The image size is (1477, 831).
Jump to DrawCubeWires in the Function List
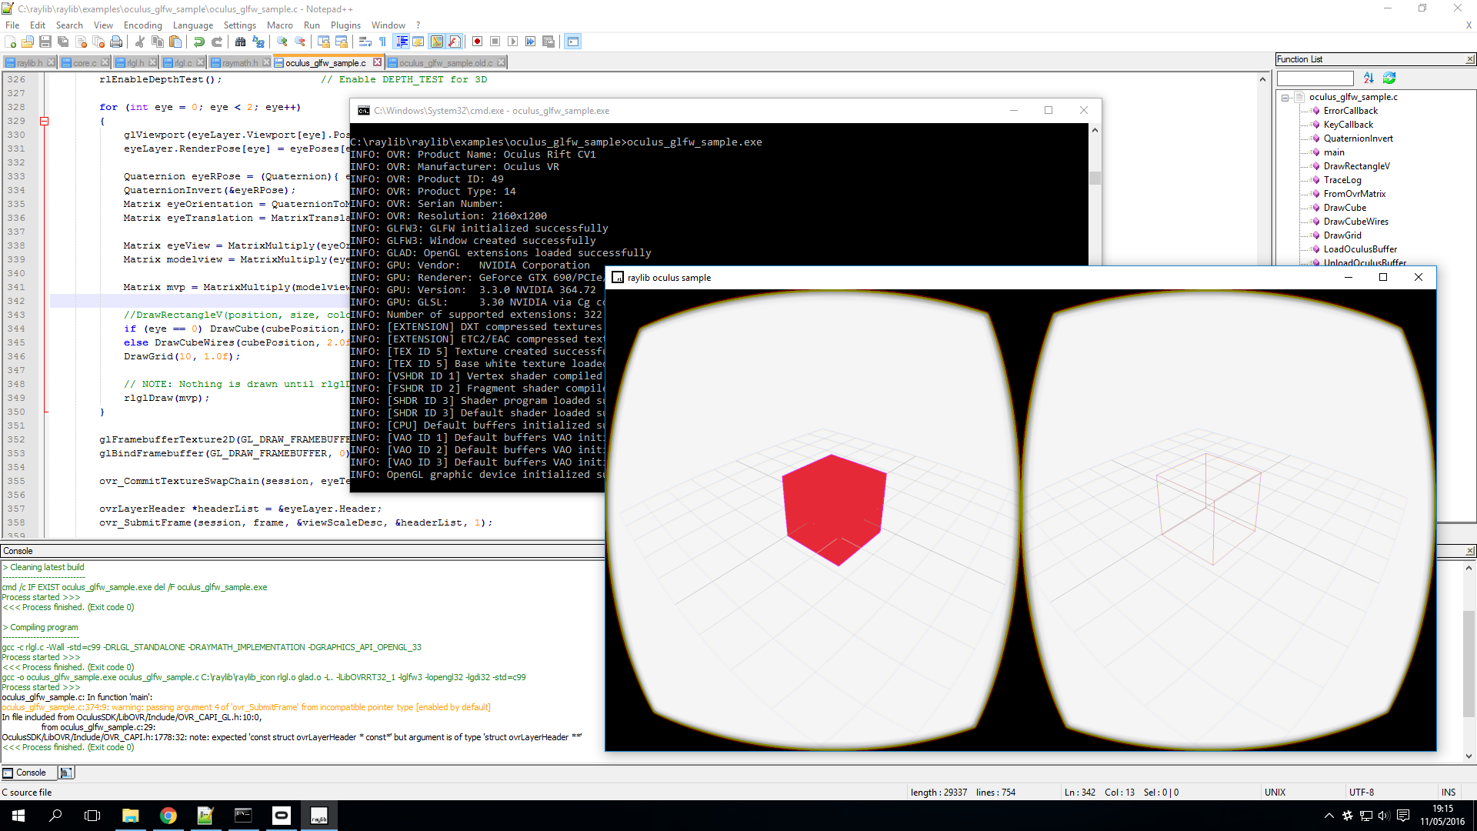(1355, 222)
